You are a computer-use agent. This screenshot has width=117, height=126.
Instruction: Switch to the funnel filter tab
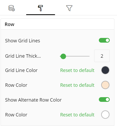pyautogui.click(x=69, y=8)
